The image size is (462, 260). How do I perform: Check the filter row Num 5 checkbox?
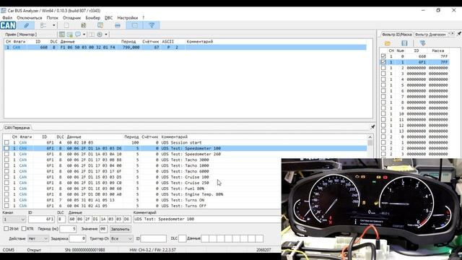383,85
